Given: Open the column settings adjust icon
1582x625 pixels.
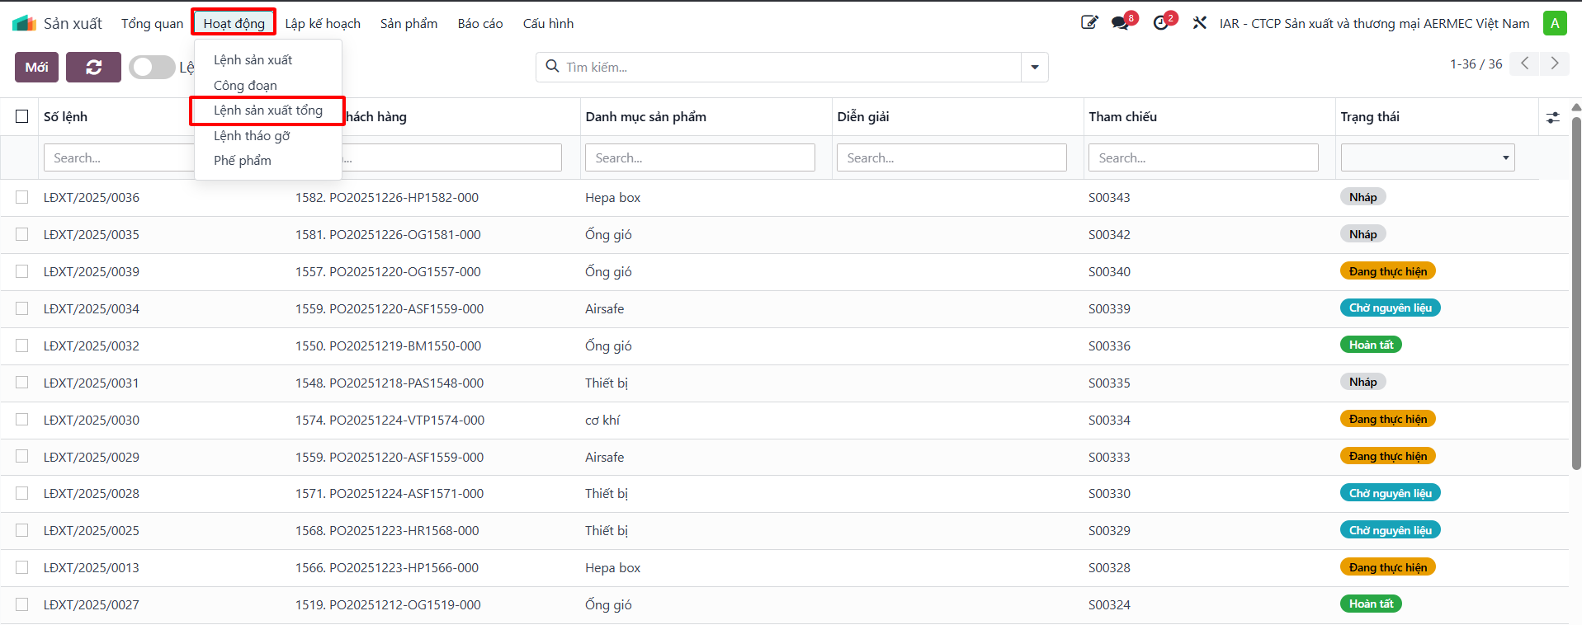Looking at the screenshot, I should 1553,117.
